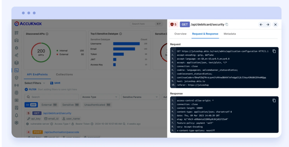The width and height of the screenshot is (289, 147).
Task: Click the api_key tag on debitcard row
Action: coord(34,119)
